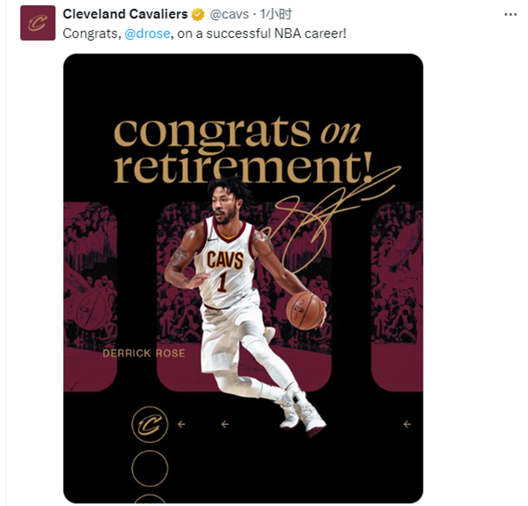Click the gold verified badge
Screen dimensions: 528x506
[x=199, y=15]
